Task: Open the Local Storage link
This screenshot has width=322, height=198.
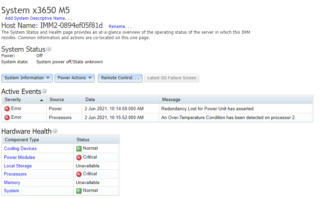Action: [18, 166]
